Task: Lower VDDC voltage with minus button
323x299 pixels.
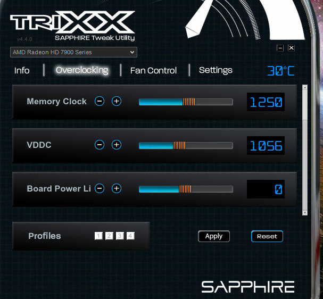Action: (x=100, y=145)
